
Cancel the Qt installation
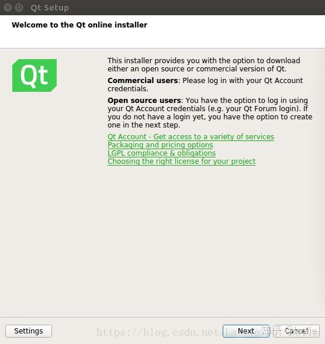point(296,331)
